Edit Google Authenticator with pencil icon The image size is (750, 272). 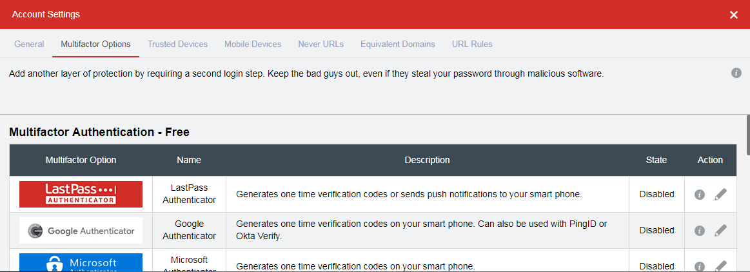720,230
